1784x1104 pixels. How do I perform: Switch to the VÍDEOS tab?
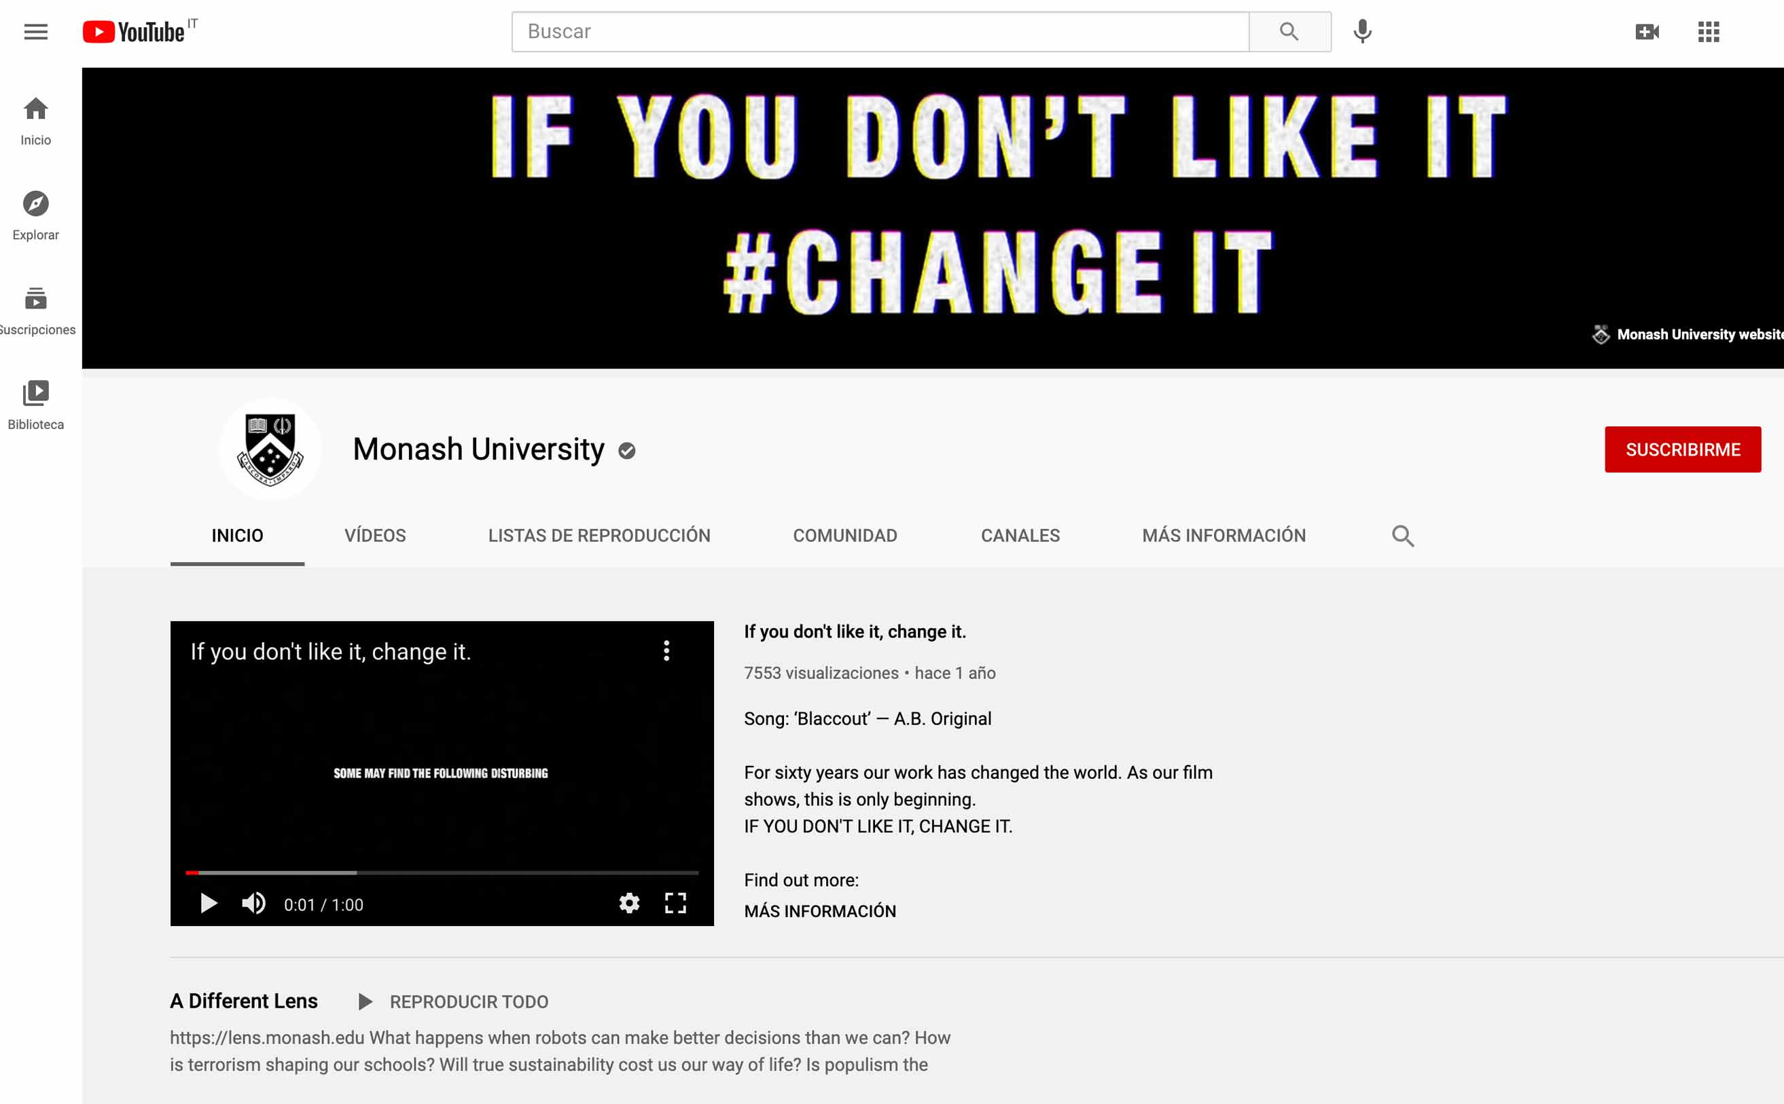pyautogui.click(x=375, y=535)
